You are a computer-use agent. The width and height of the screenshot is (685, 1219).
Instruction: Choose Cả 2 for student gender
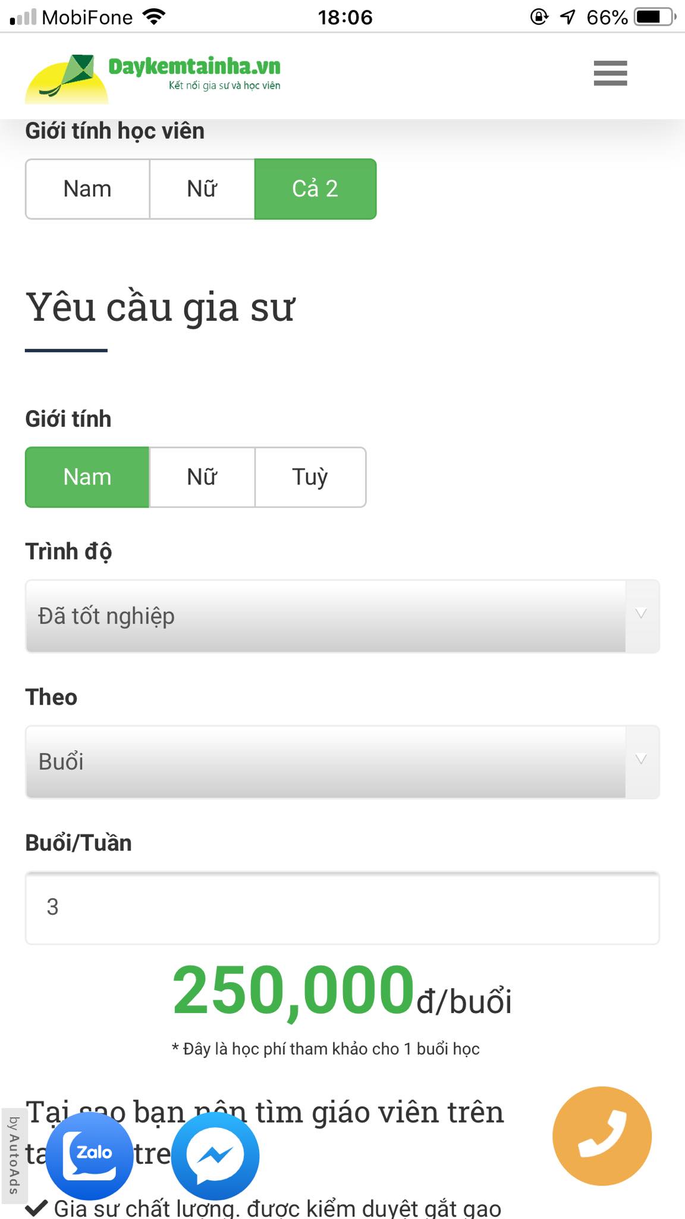tap(315, 189)
